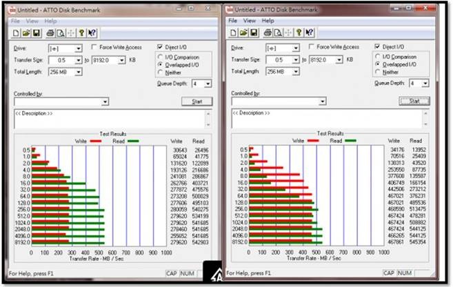Image resolution: width=453 pixels, height=287 pixels.
Task: Toggle Direct I/O checkbox in right window
Action: [377, 46]
